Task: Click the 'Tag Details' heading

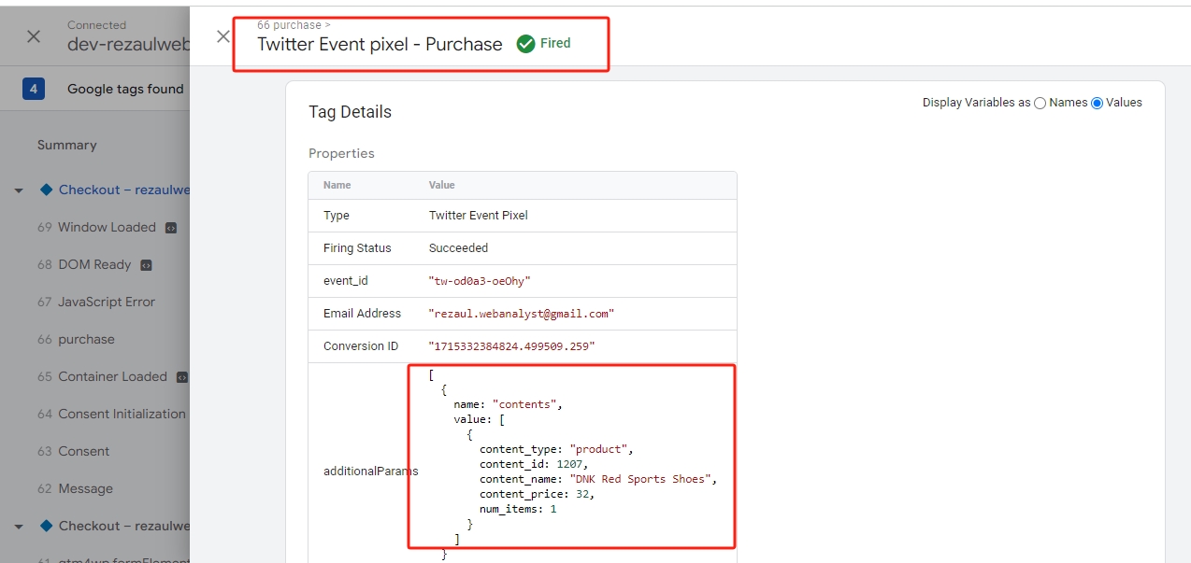Action: click(x=351, y=112)
